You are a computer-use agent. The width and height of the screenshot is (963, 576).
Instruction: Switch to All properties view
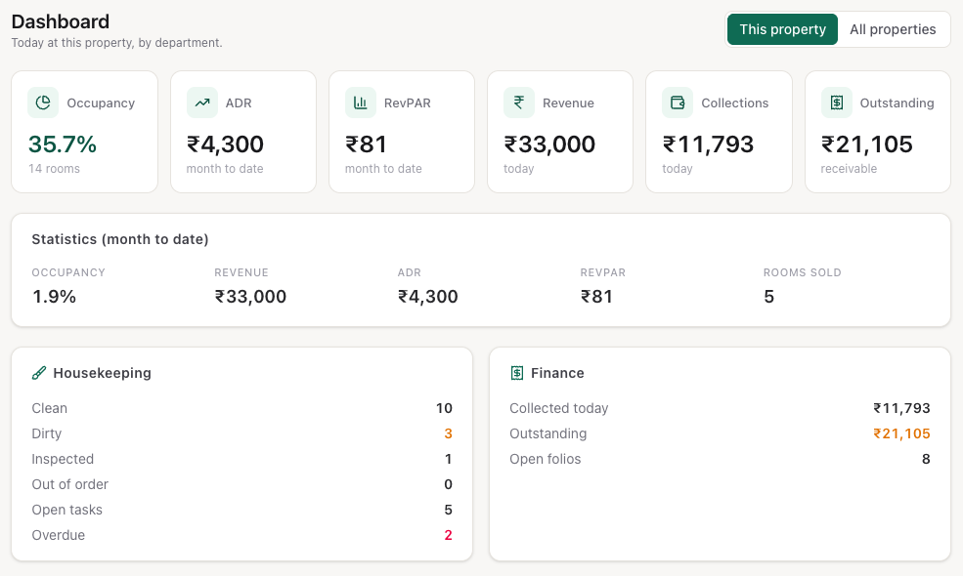click(x=893, y=29)
